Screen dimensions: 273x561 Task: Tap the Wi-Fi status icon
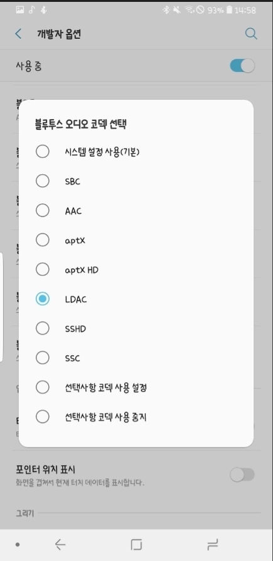(x=189, y=10)
